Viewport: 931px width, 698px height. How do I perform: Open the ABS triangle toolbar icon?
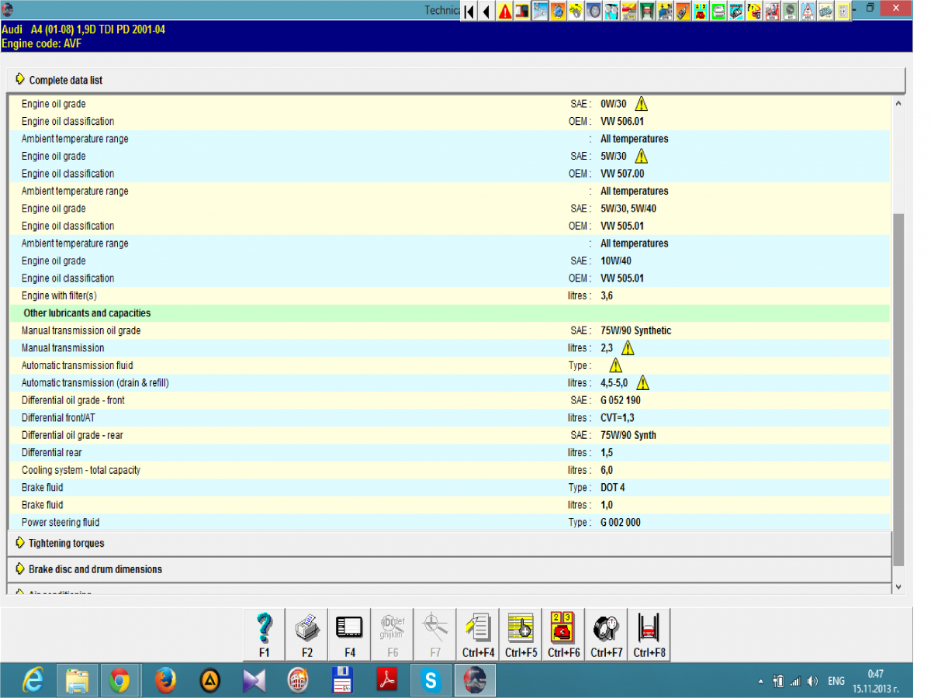[x=808, y=11]
